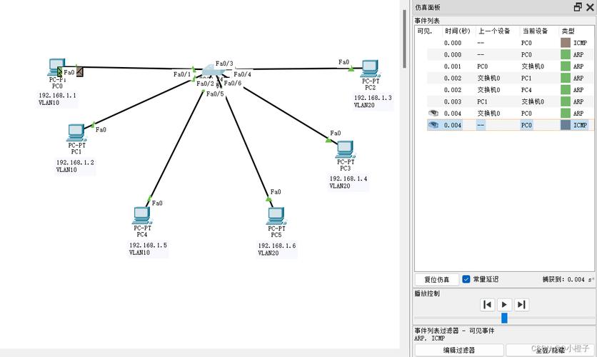The width and height of the screenshot is (597, 357).
Task: Click the eye icon on the 0.004 ICMP event
Action: (x=433, y=125)
